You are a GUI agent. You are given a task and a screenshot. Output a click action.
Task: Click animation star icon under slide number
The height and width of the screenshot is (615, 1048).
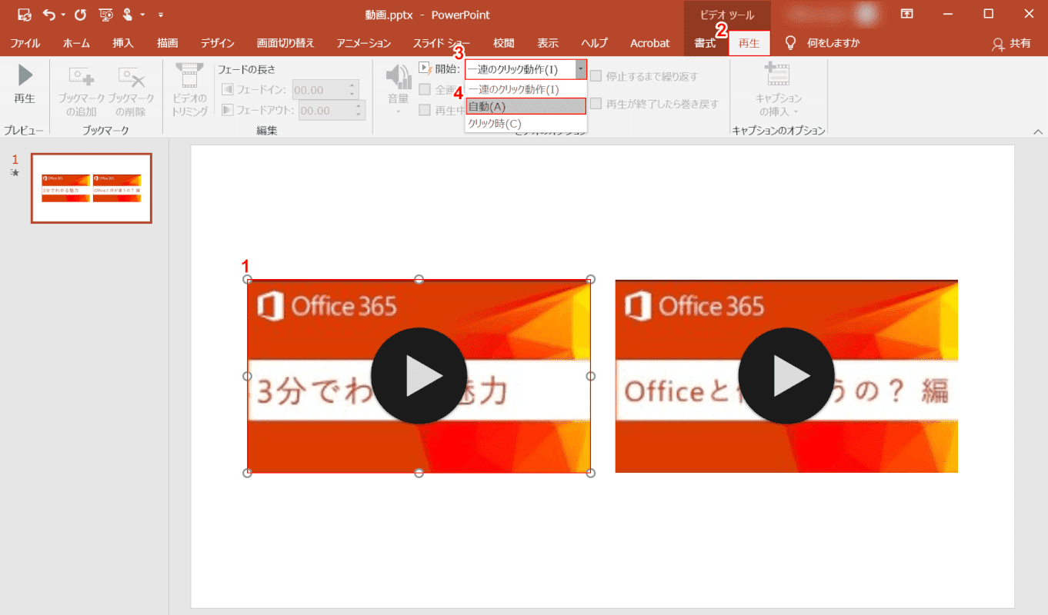click(15, 173)
